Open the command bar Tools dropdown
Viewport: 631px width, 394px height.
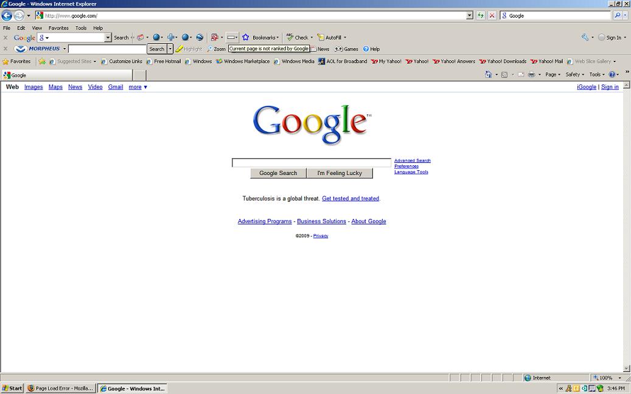coord(597,74)
